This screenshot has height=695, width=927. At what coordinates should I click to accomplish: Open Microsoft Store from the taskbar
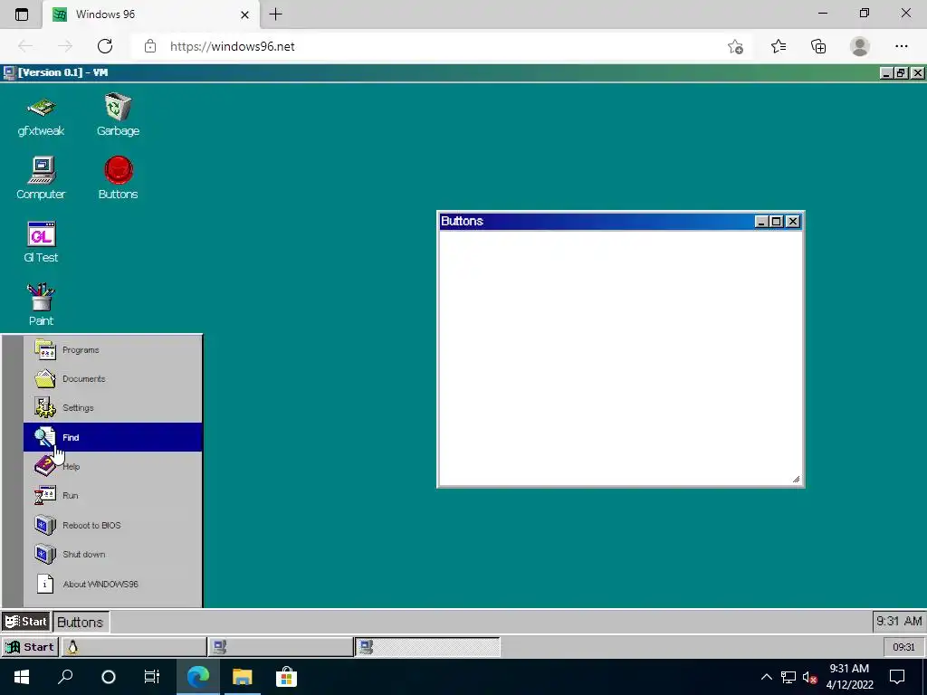click(x=286, y=677)
